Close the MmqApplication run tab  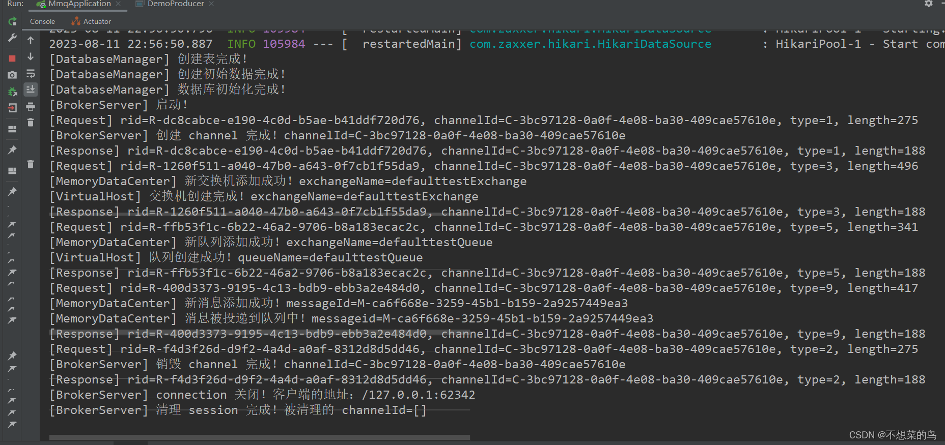118,4
